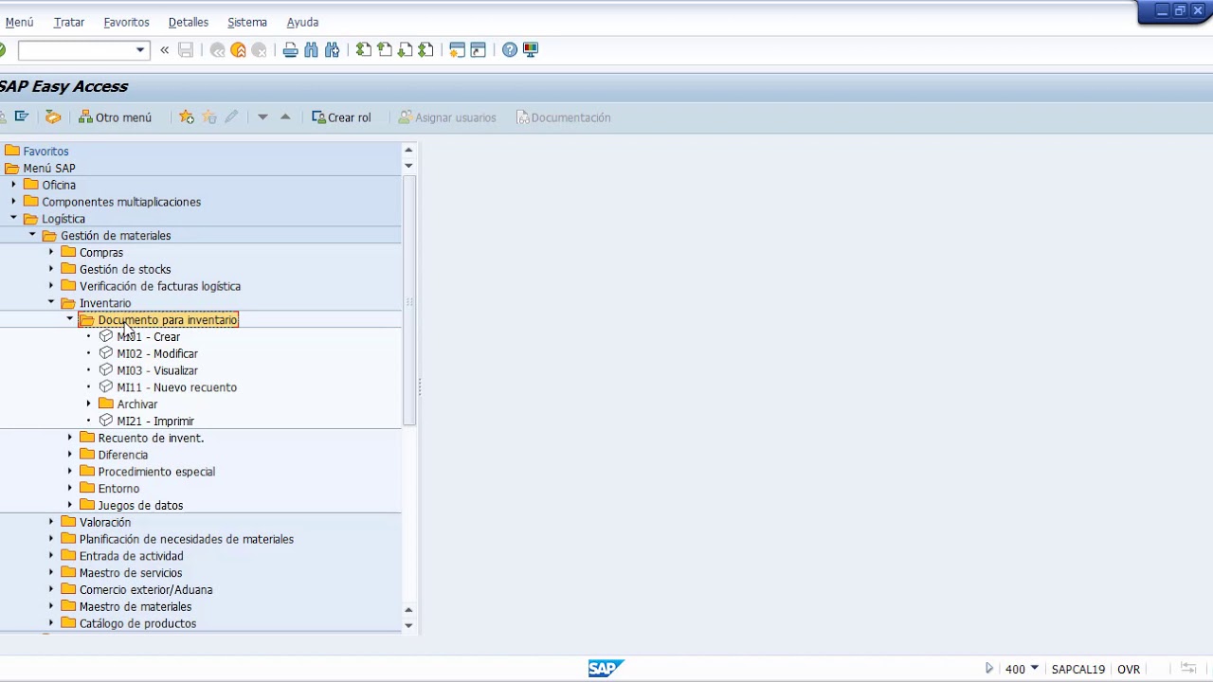This screenshot has height=682, width=1213.
Task: Select Maestro de materiales folder
Action: [x=136, y=607]
